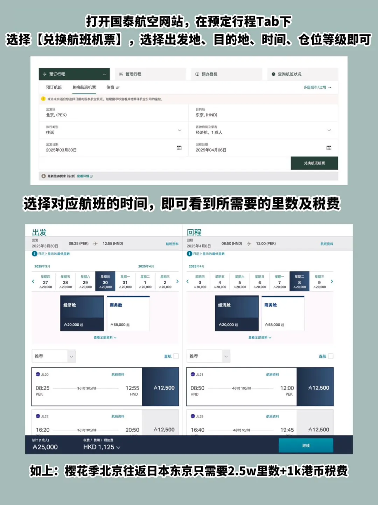This screenshot has width=378, height=505.
Task: Go to next dates in 回程 calendar
Action: 332,281
